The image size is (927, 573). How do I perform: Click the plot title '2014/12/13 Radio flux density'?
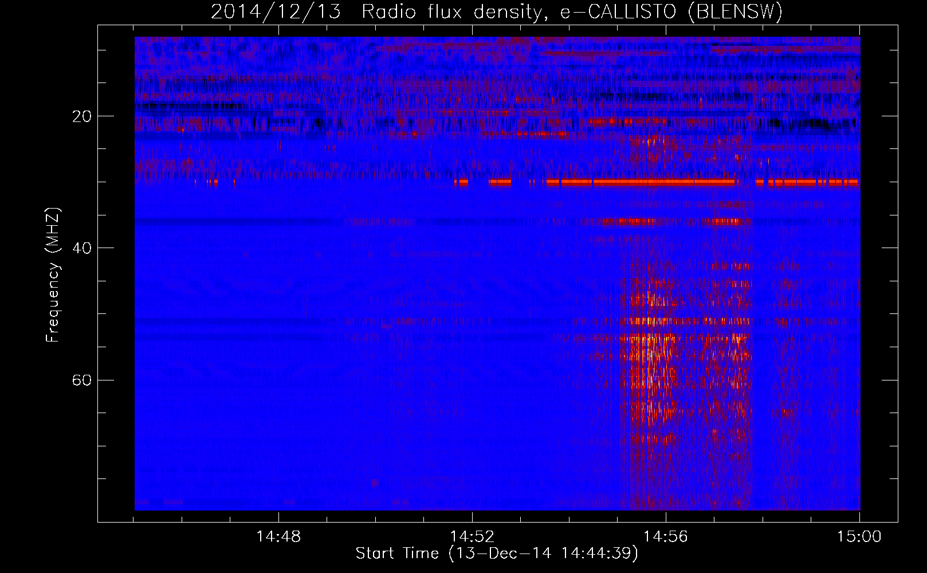tap(497, 12)
